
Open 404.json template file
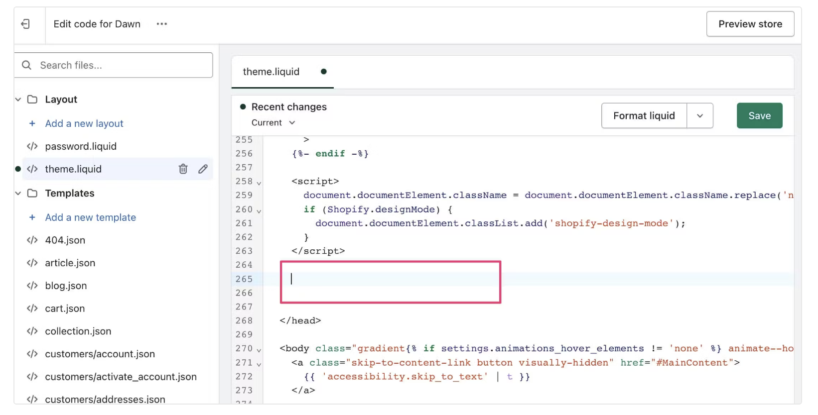click(x=65, y=240)
